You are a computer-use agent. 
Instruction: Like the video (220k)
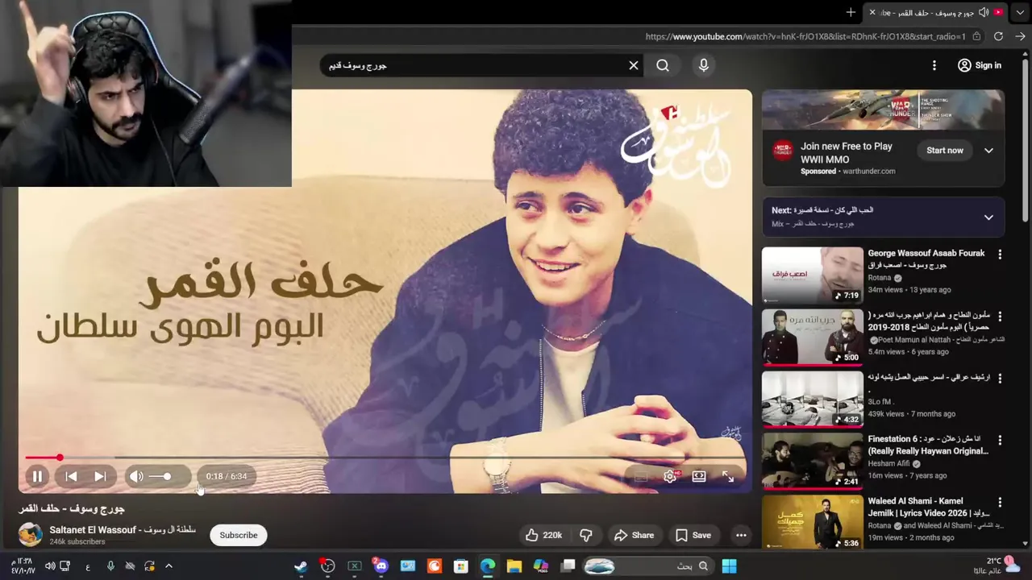(543, 535)
